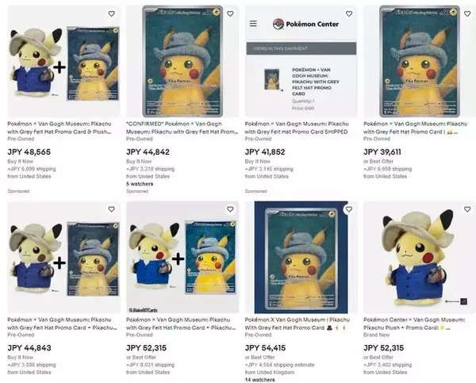476x383 pixels.
Task: Open the card photo for JPY 44,842 listing
Action: (x=181, y=63)
